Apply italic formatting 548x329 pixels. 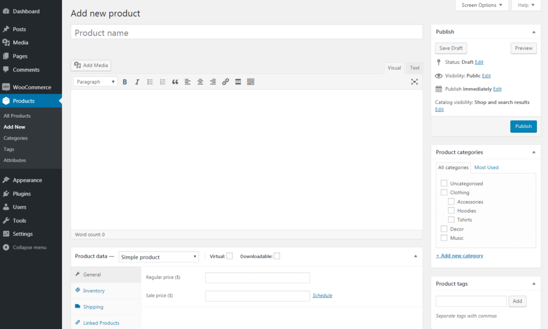click(x=137, y=81)
